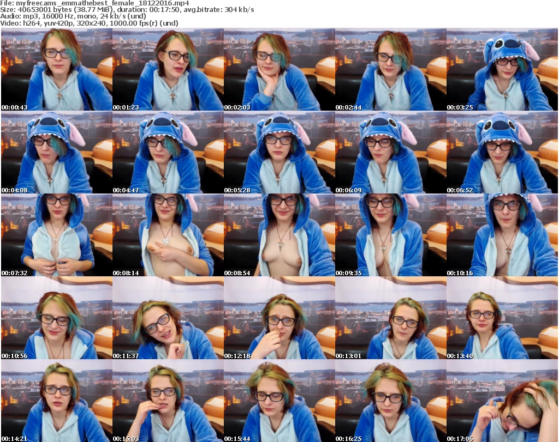This screenshot has height=442, width=559.
Task: Click the 00:06:09 thumbnail
Action: tap(391, 152)
